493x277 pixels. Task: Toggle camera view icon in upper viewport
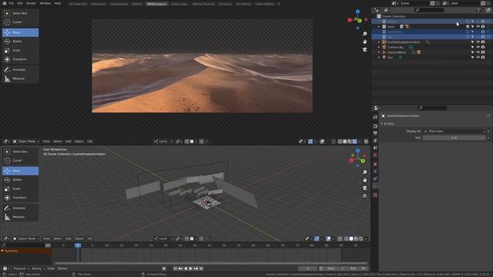tap(364, 49)
